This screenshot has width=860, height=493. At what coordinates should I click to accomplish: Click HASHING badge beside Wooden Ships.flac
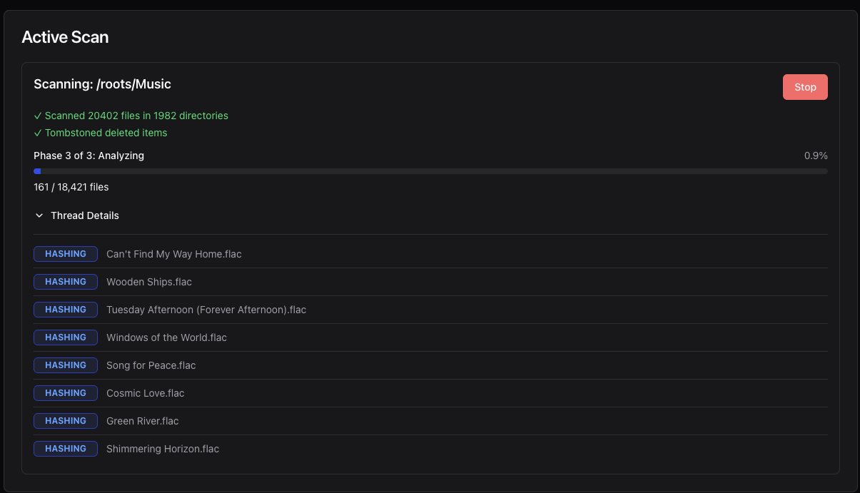[66, 282]
